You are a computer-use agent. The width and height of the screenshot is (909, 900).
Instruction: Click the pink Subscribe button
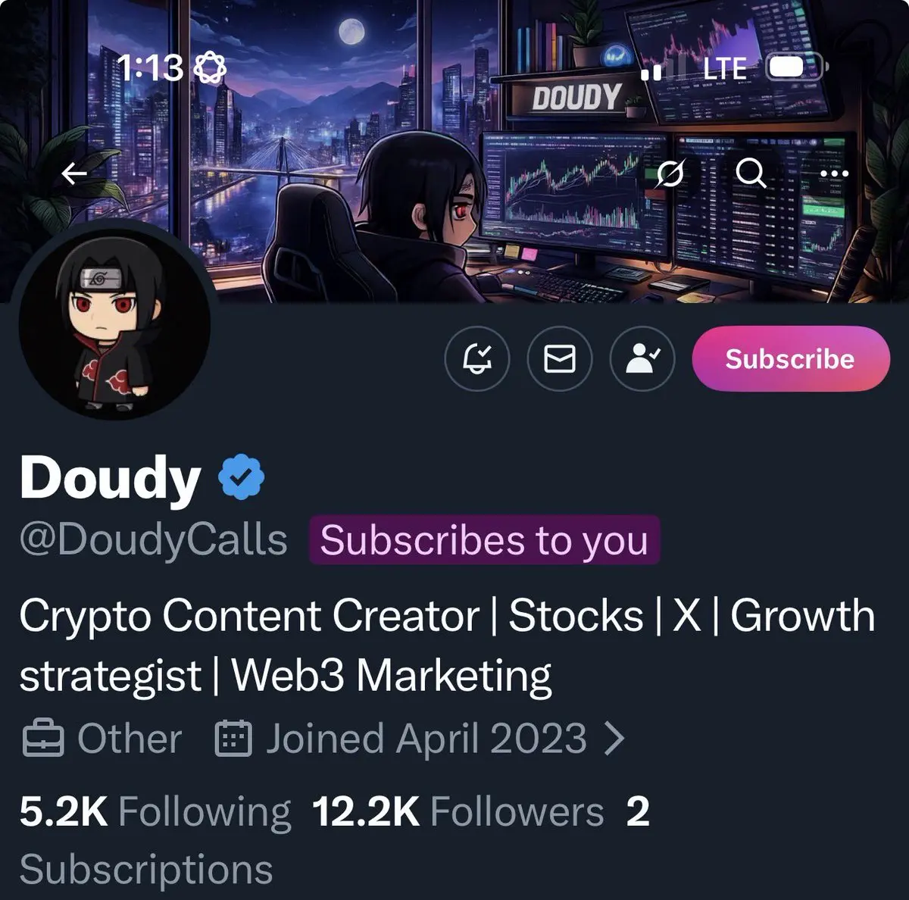[x=791, y=358]
